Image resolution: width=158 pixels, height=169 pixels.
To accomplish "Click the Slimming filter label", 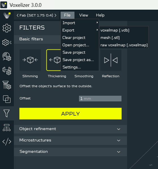I will tap(30, 76).
